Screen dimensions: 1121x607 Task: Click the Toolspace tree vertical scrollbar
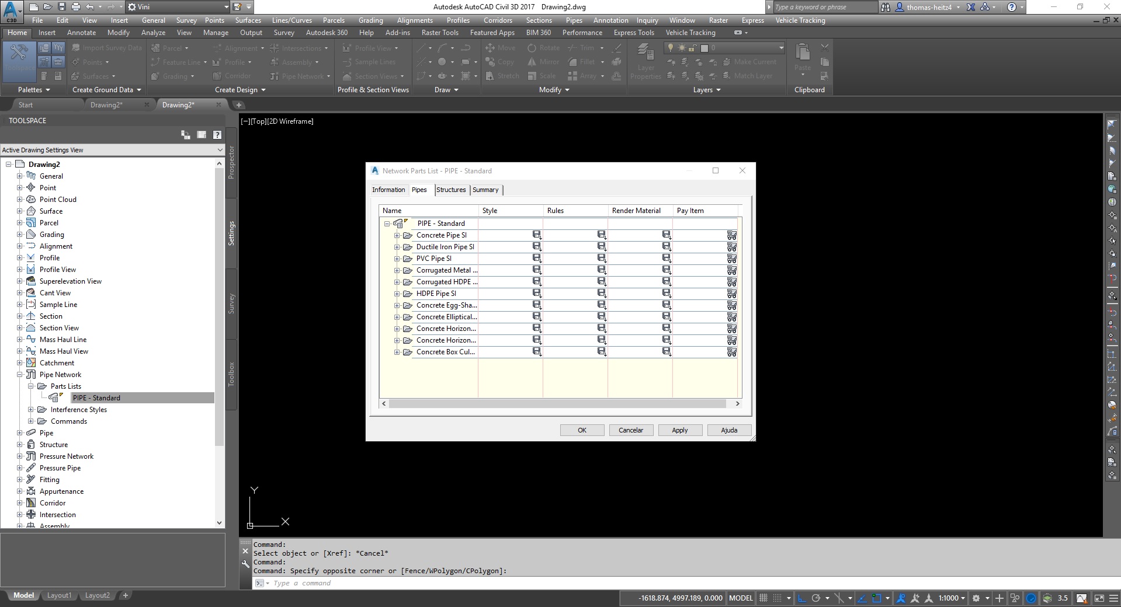(220, 308)
